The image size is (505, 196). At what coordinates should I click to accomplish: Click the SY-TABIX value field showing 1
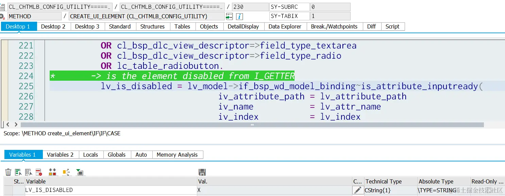[330, 16]
